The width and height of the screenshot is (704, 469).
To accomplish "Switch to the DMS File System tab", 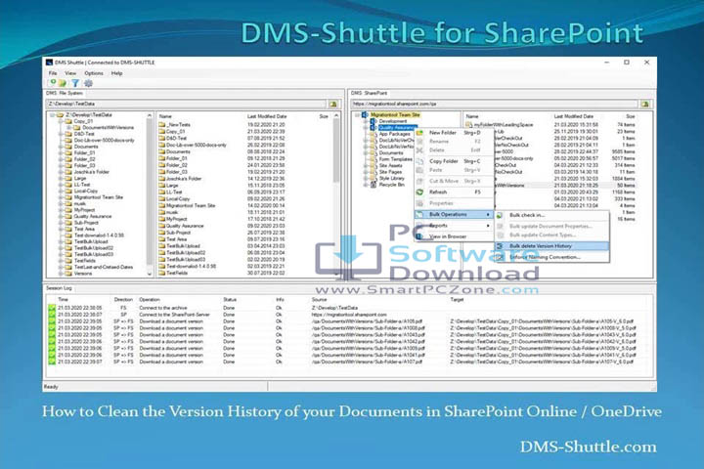I will 65,94.
